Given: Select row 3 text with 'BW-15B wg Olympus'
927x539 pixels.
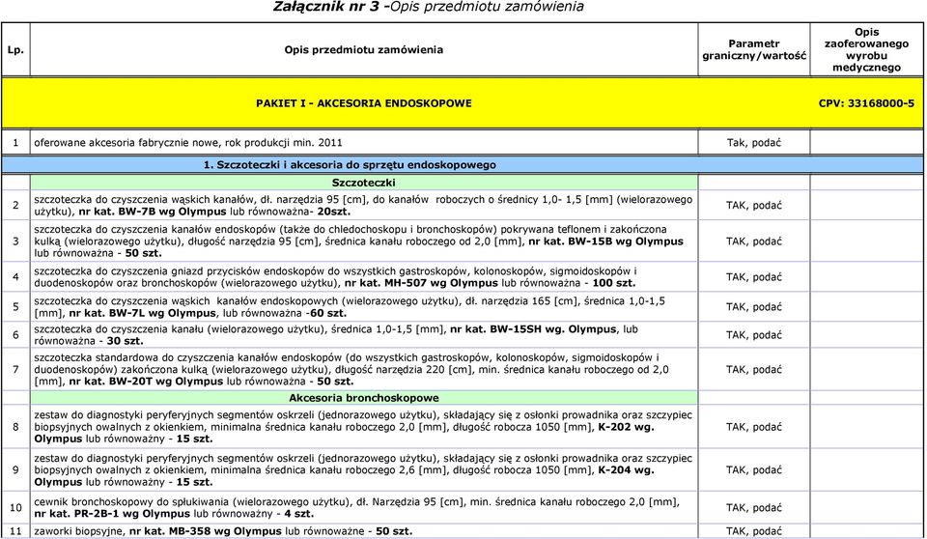Looking at the screenshot, I should [x=358, y=241].
